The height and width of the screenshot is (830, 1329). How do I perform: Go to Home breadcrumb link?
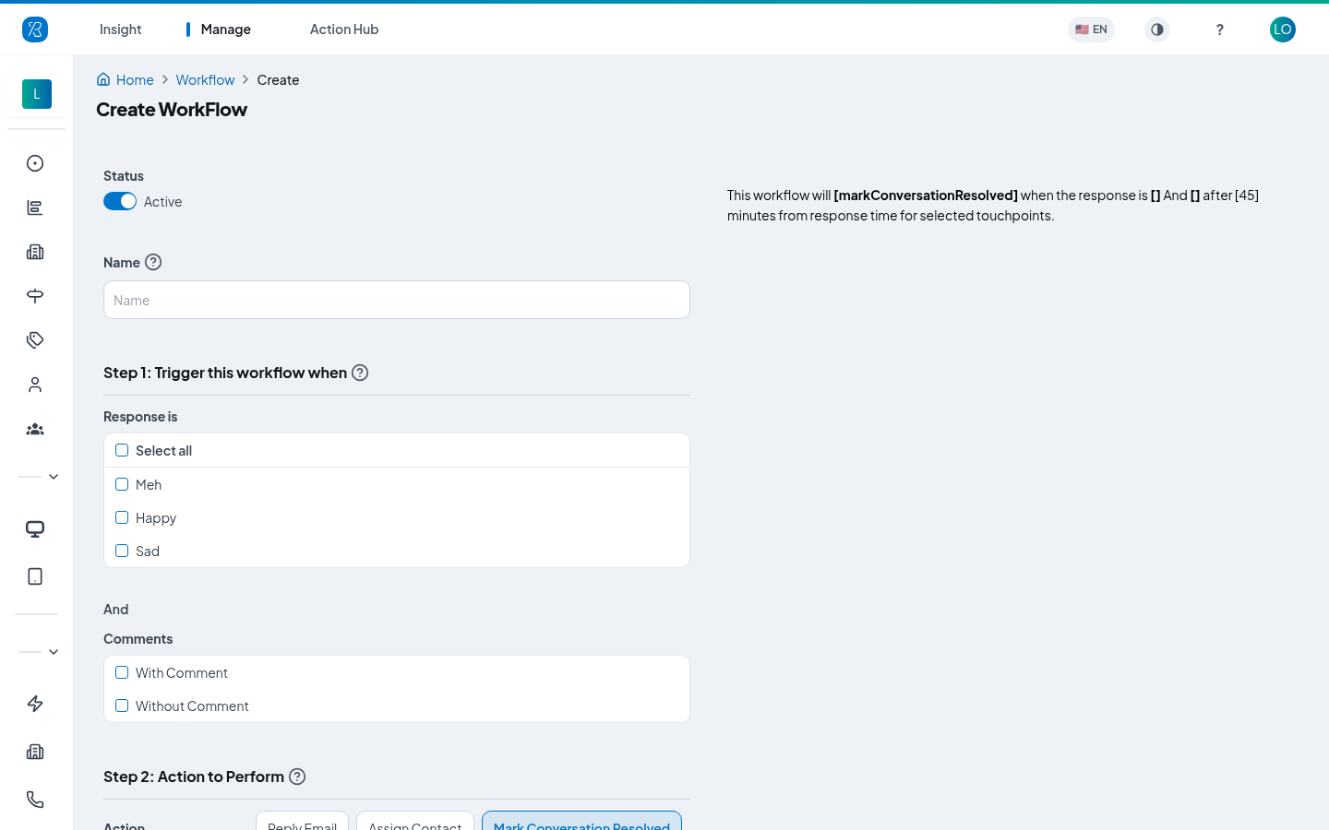tap(135, 80)
